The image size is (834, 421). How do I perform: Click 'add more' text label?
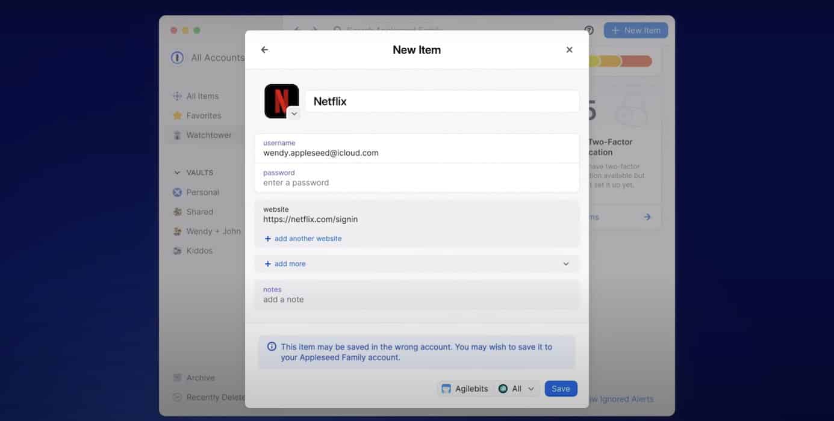(290, 264)
